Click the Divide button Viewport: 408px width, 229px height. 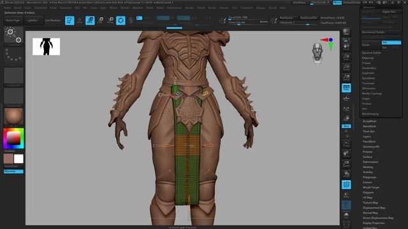pyautogui.click(x=371, y=45)
